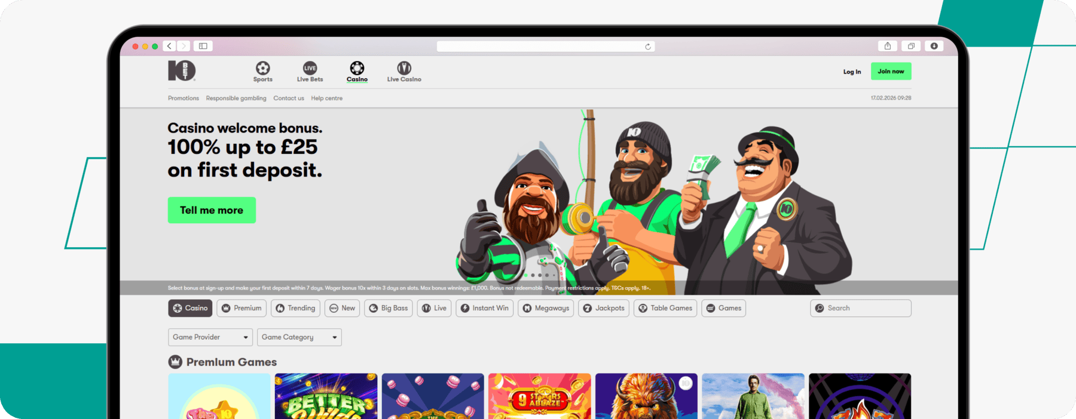Select the Jackpots filter
The height and width of the screenshot is (419, 1076).
604,308
